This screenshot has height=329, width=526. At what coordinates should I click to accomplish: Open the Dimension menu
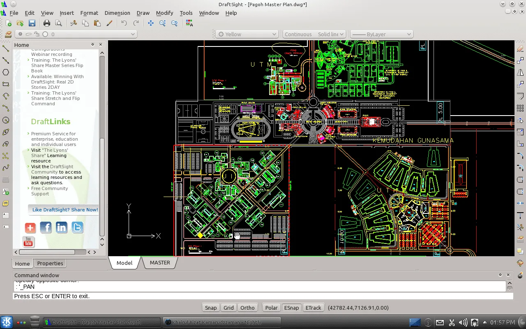point(117,13)
